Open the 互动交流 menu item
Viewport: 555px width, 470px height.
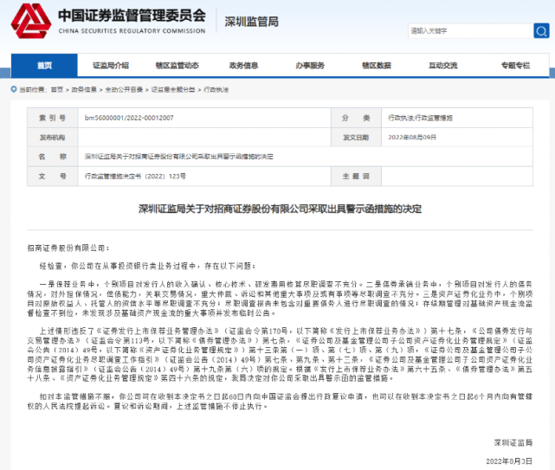point(442,66)
